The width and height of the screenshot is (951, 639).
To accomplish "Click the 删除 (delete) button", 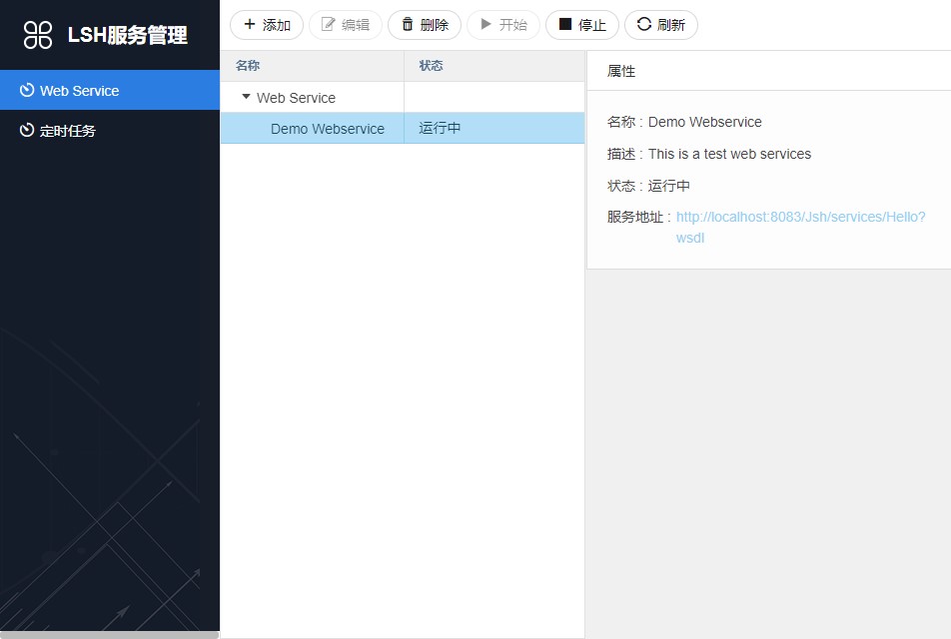I will (x=425, y=25).
